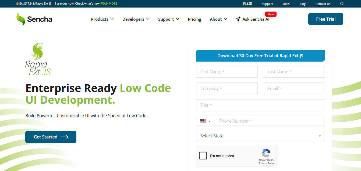Focus the First Name field
This screenshot has height=171, width=361.
tap(227, 72)
